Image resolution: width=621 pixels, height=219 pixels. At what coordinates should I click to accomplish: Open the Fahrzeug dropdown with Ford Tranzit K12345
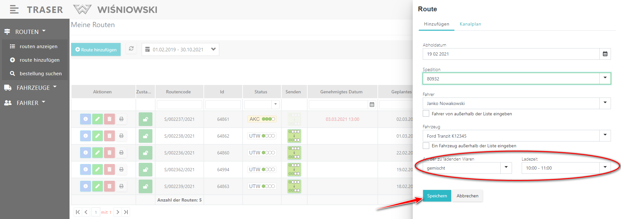(605, 135)
